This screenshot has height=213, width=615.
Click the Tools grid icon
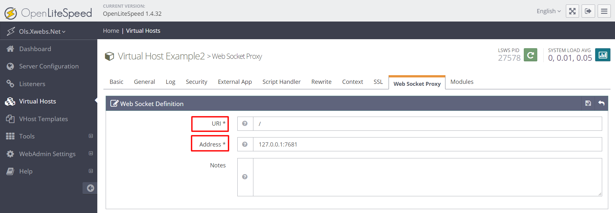(10, 136)
